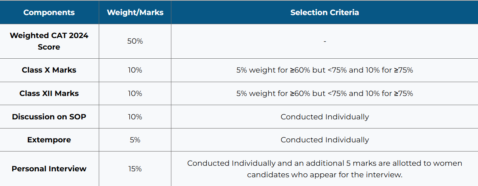
Task: Click Class XII Marks selection criteria text
Action: click(324, 94)
